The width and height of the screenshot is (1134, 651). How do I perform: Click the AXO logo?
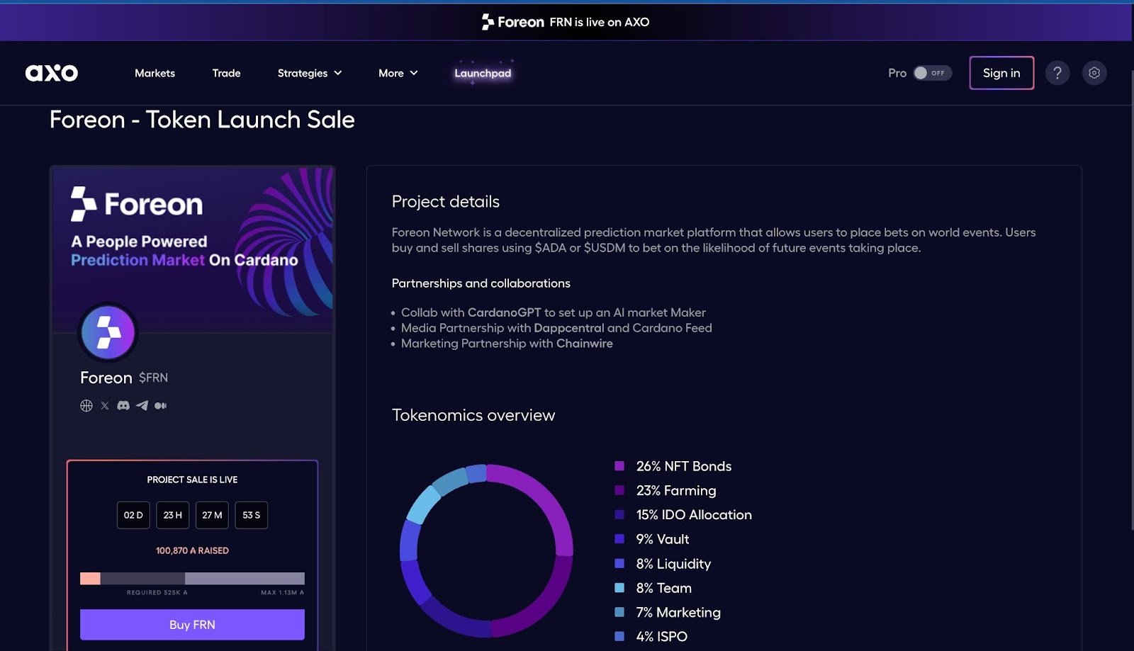pyautogui.click(x=52, y=73)
